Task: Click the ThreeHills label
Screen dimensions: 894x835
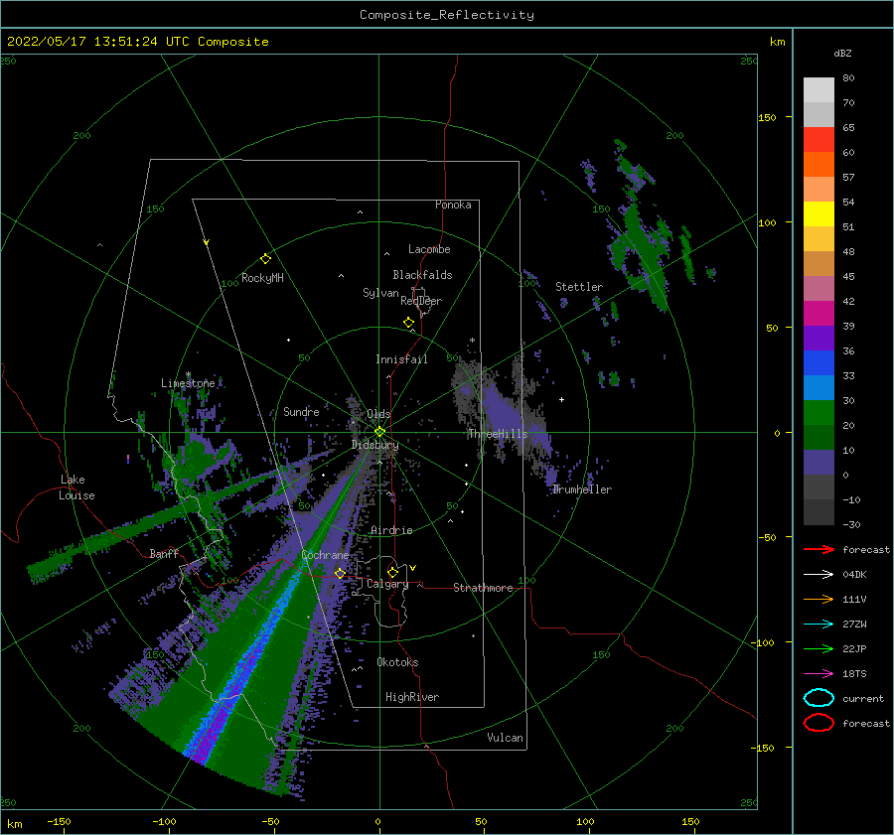Action: [x=498, y=434]
